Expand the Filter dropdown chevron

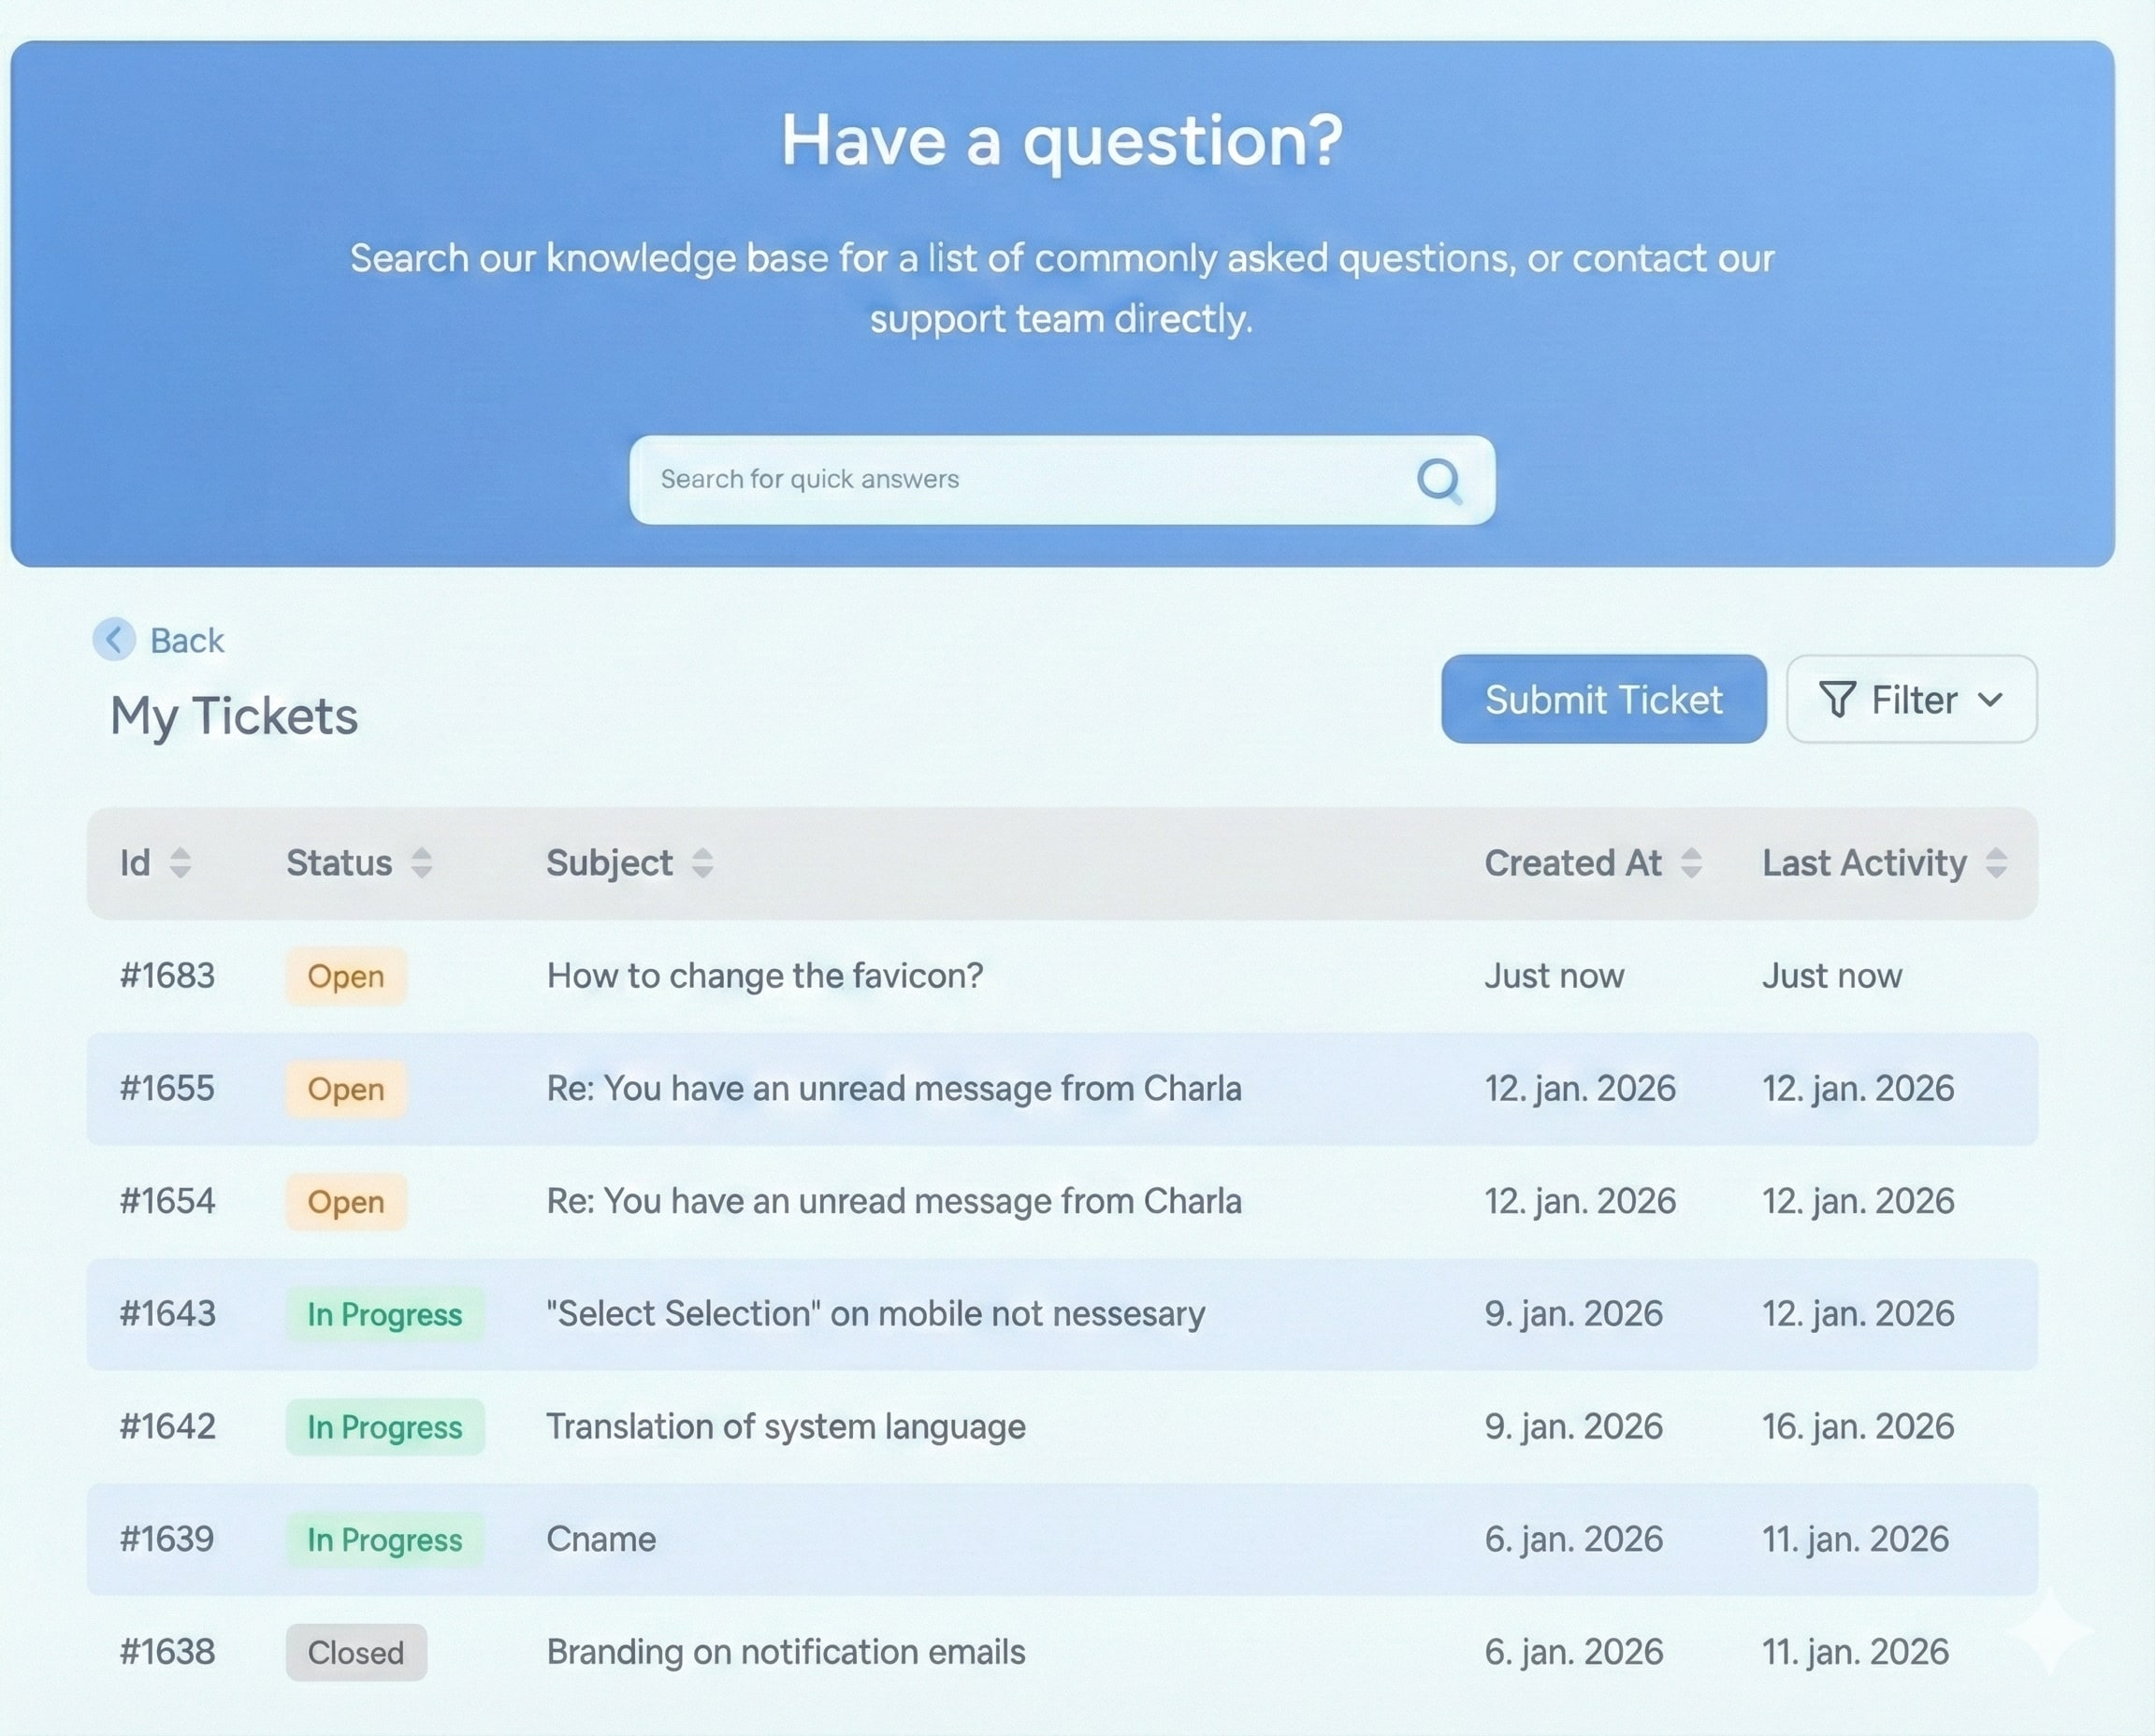[x=1990, y=699]
